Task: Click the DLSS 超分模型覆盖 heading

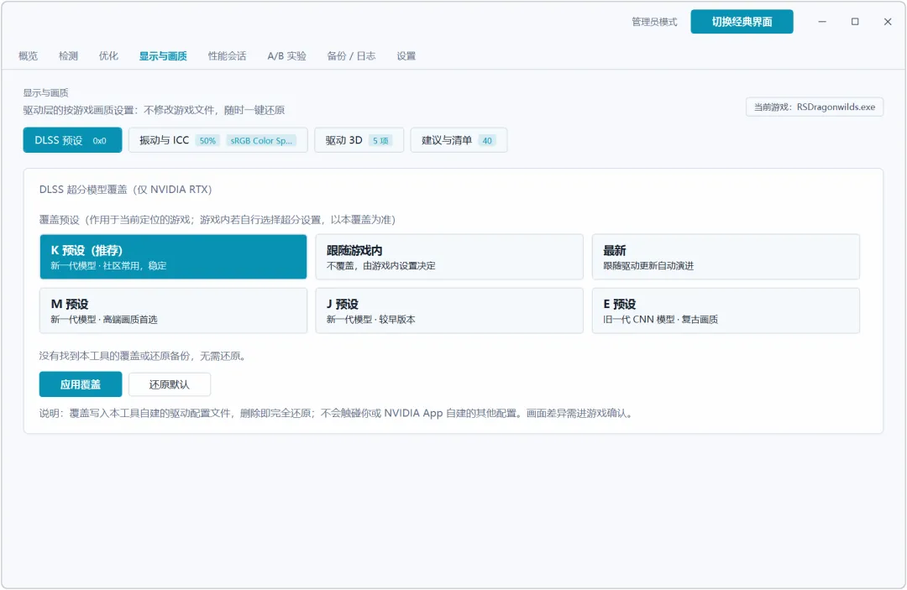Action: (x=125, y=190)
